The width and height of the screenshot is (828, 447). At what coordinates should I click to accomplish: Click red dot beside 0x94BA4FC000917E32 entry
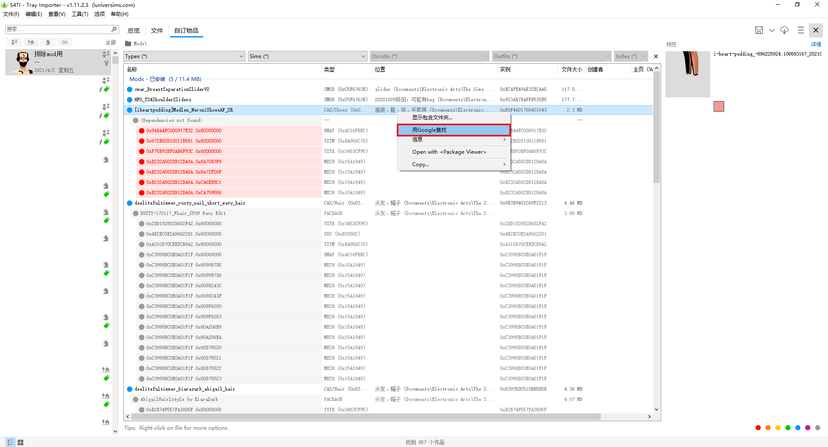[x=141, y=131]
